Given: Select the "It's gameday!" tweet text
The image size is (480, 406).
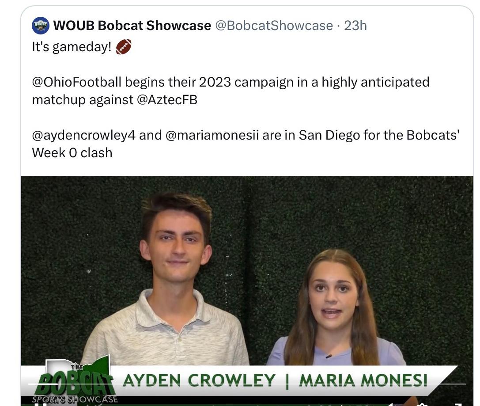Looking at the screenshot, I should tap(72, 47).
